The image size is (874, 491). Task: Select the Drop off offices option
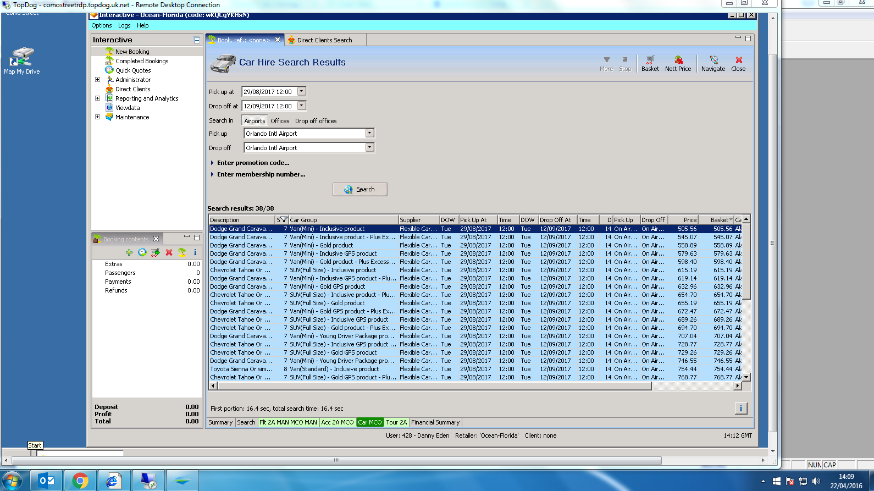coord(316,121)
